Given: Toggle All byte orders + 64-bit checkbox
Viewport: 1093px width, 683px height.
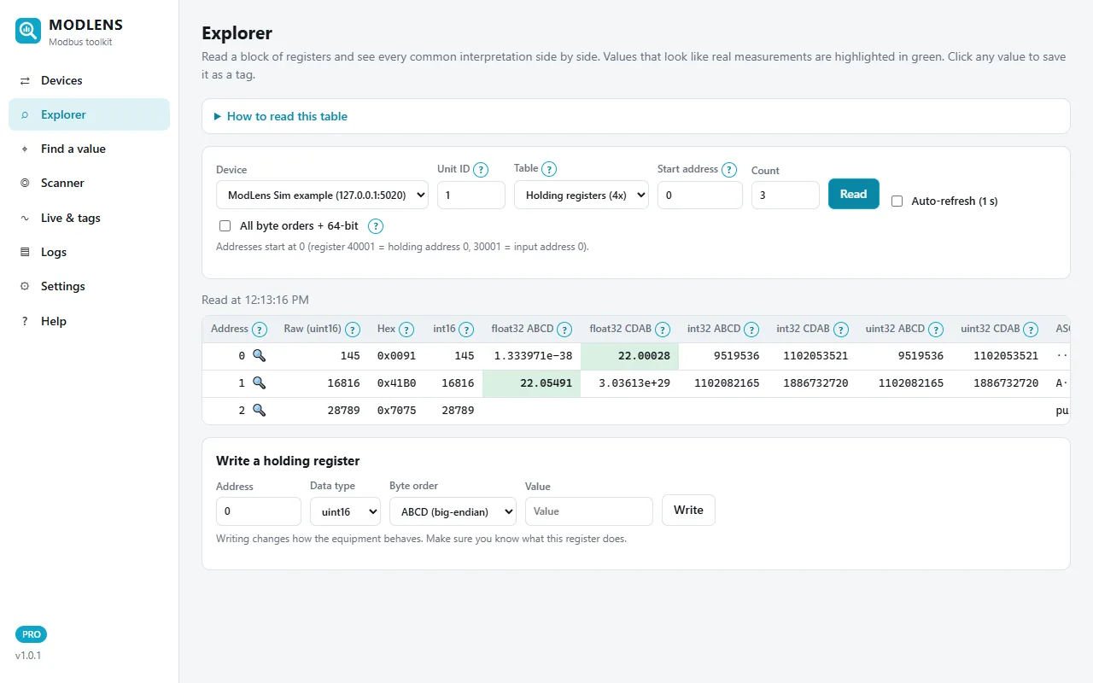Looking at the screenshot, I should (x=225, y=226).
